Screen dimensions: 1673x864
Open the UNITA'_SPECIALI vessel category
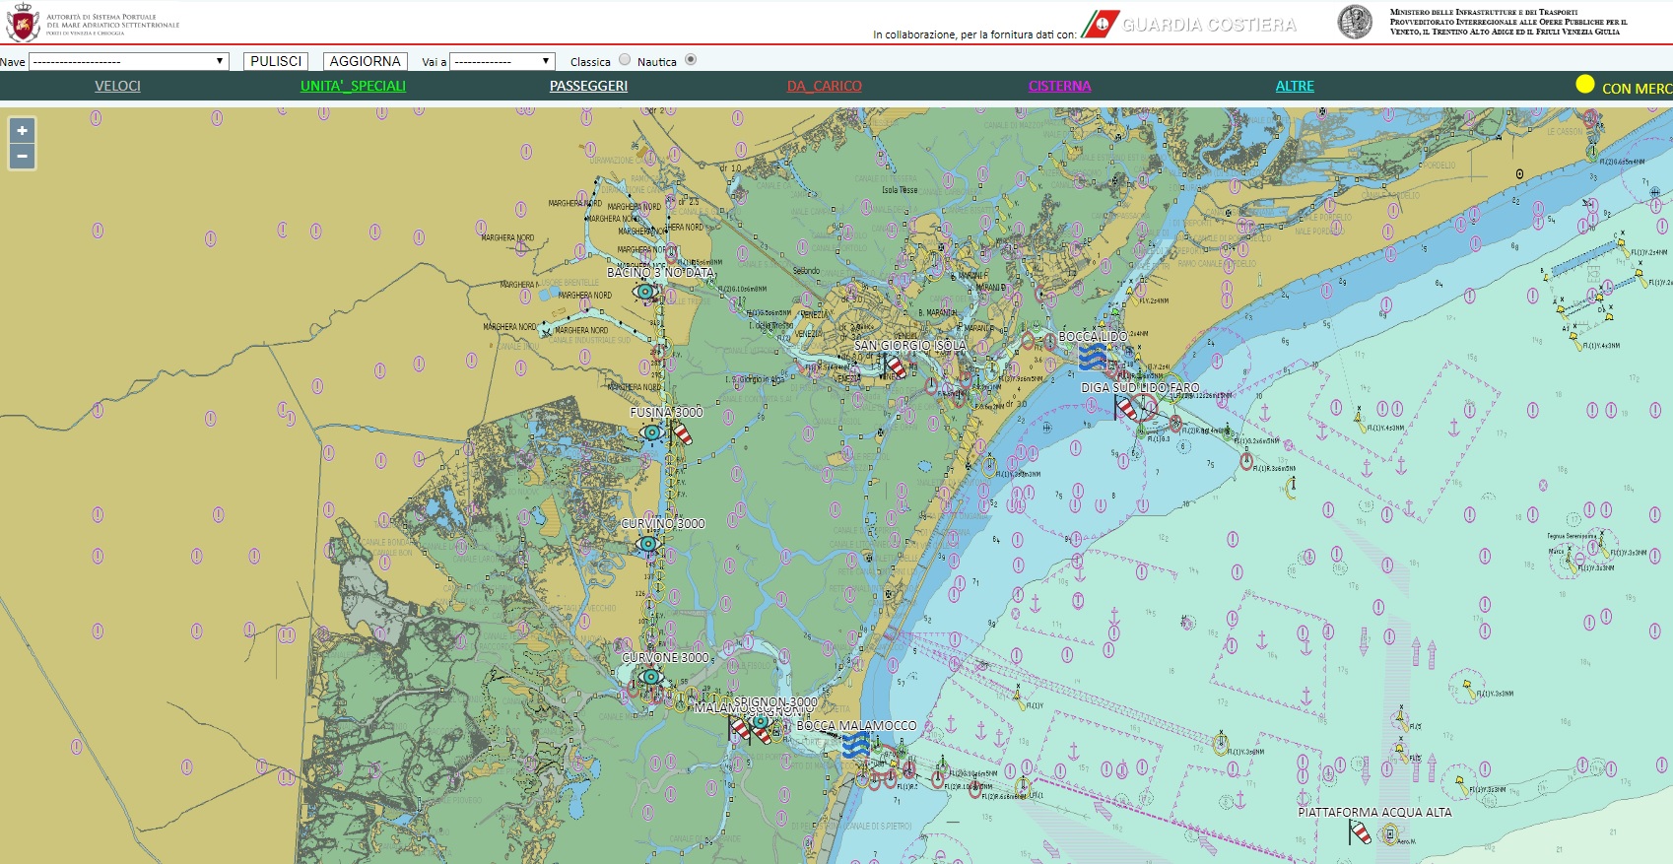353,86
